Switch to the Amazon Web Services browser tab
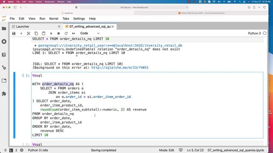 coord(201,13)
